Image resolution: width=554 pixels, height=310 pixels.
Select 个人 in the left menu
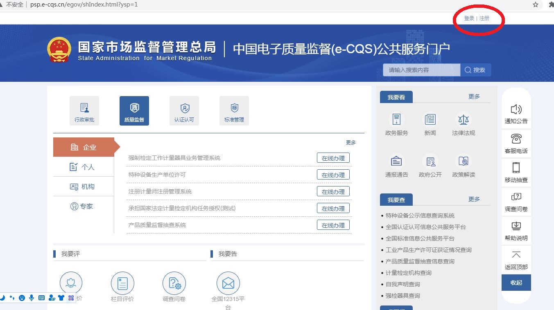[x=83, y=167]
